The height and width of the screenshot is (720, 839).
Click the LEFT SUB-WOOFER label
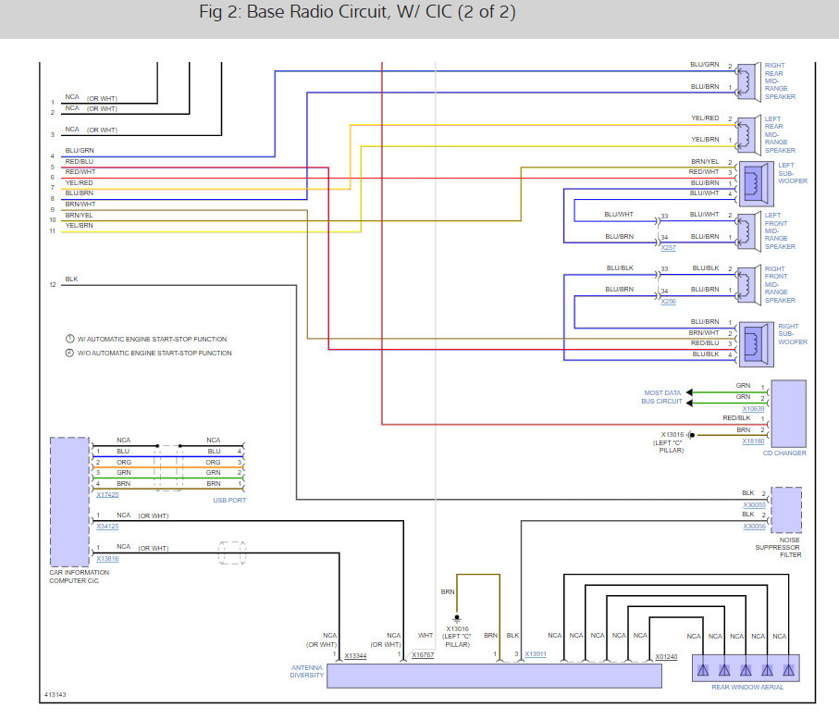tap(793, 173)
